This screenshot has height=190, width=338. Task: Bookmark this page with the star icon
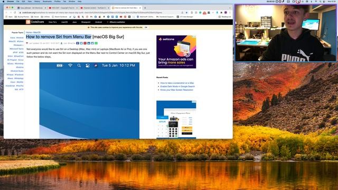click(186, 13)
